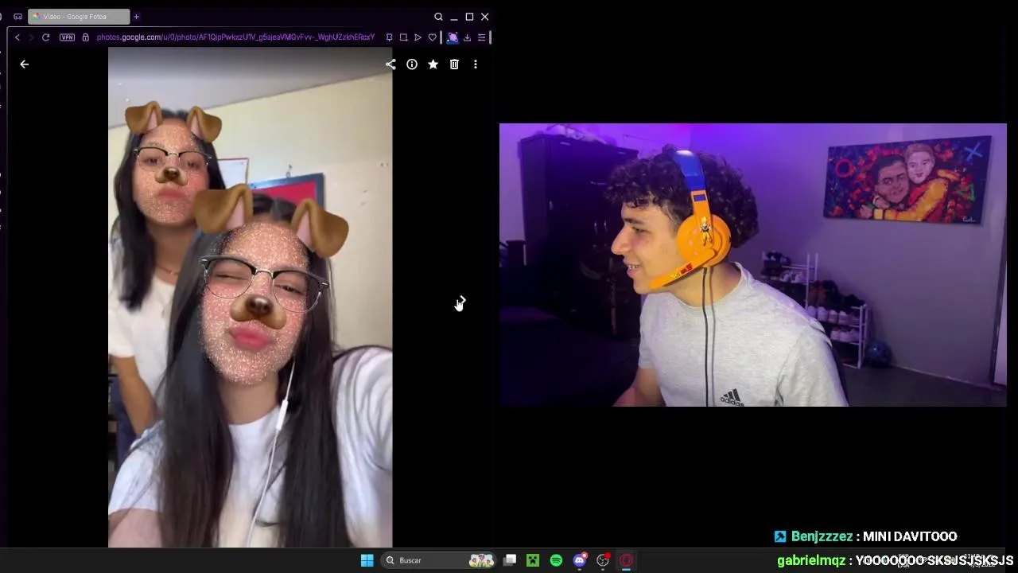Select the Video - Google Fotos tab
Image resolution: width=1018 pixels, height=573 pixels.
pos(78,17)
